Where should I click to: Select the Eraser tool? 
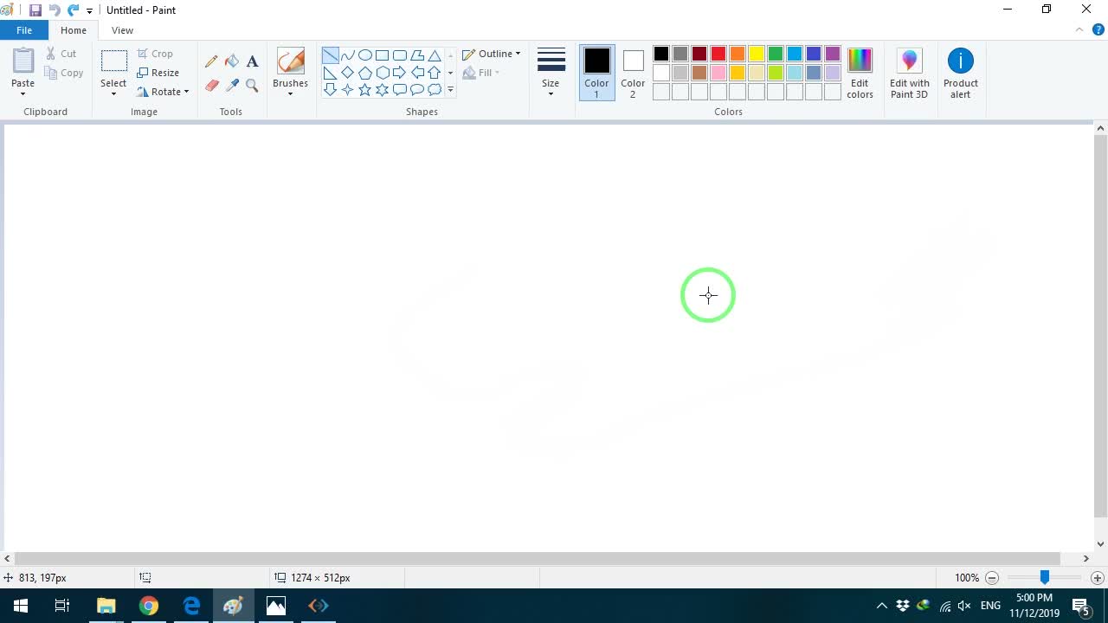(x=211, y=85)
